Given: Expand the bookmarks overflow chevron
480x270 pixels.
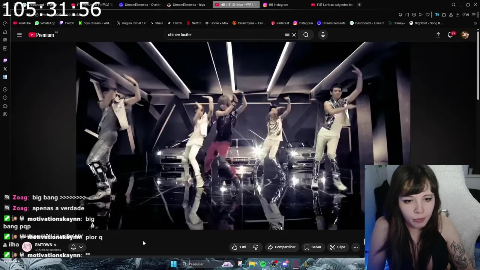Looking at the screenshot, I should click(475, 23).
